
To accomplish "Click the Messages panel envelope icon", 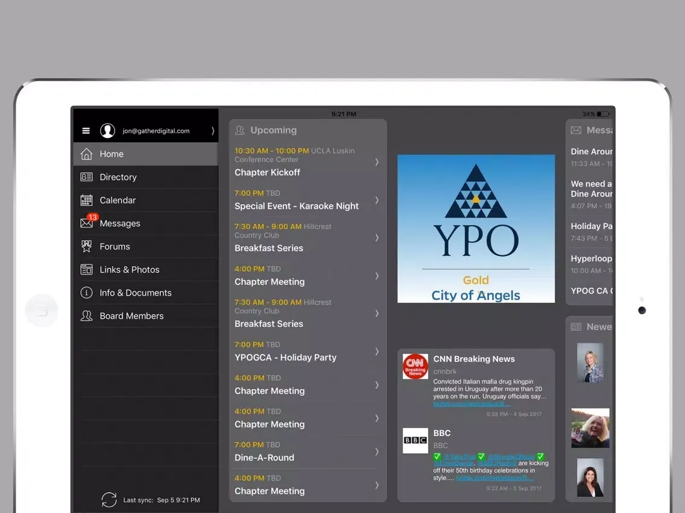I will (x=576, y=131).
